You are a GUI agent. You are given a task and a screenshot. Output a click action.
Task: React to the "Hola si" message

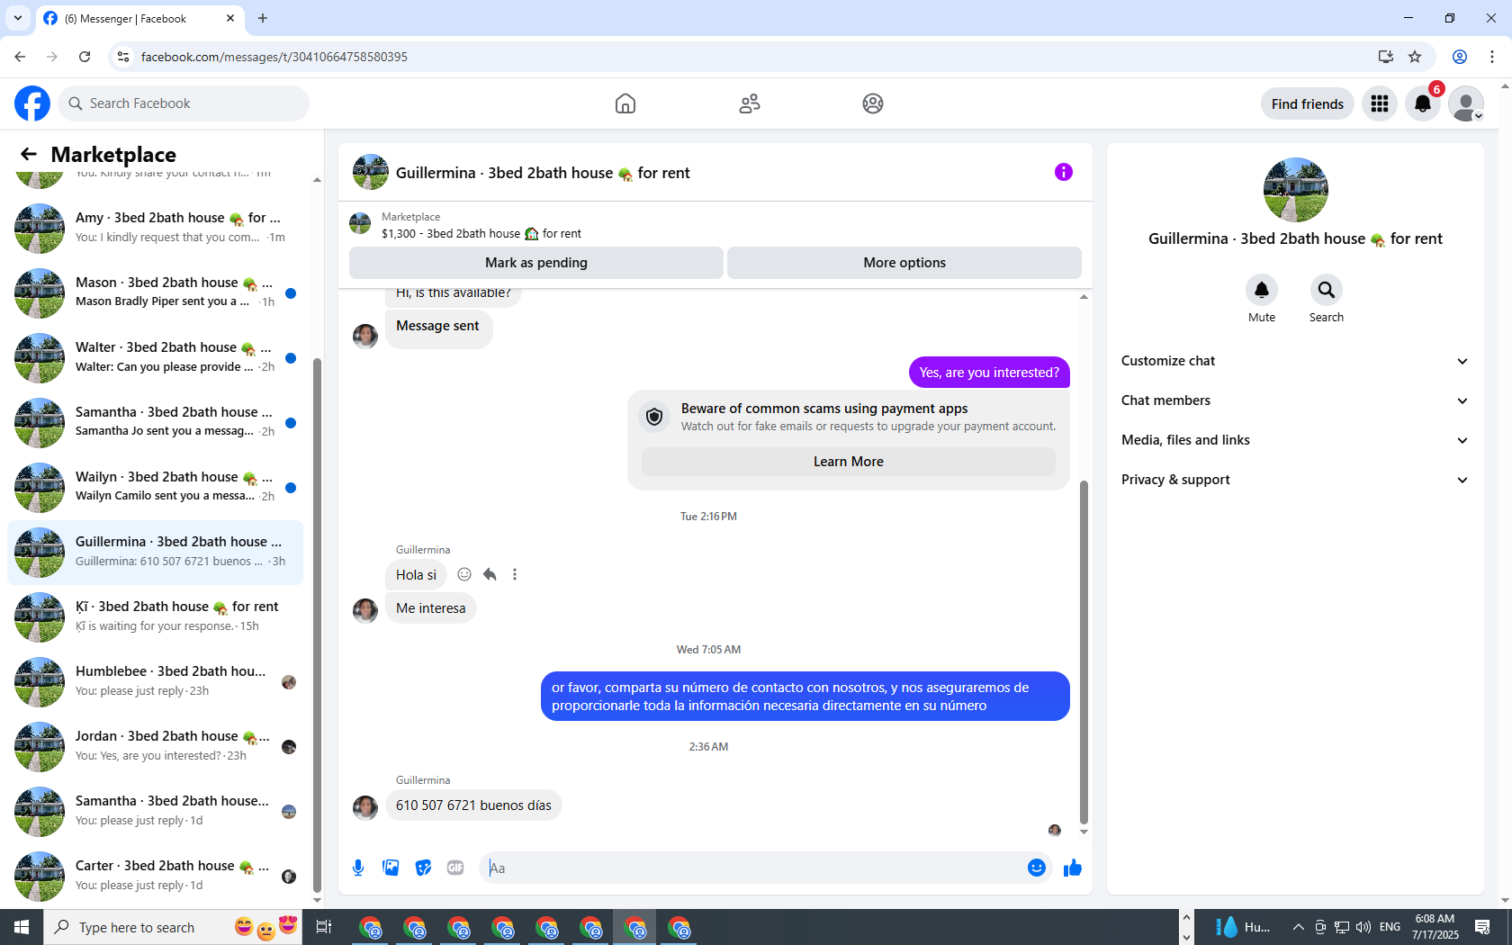coord(464,574)
